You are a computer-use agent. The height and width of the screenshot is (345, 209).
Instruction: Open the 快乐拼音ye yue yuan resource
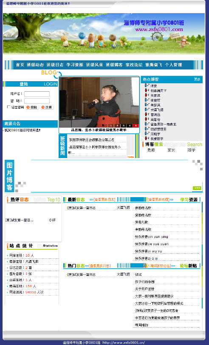pos(152,244)
